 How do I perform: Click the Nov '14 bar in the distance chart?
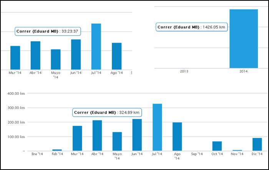point(237,150)
